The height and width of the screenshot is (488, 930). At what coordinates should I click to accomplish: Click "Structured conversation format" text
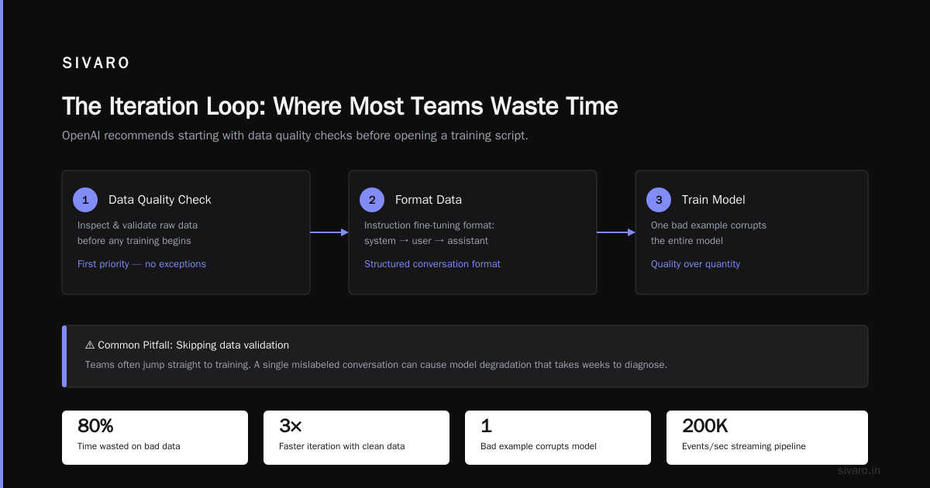pyautogui.click(x=432, y=264)
